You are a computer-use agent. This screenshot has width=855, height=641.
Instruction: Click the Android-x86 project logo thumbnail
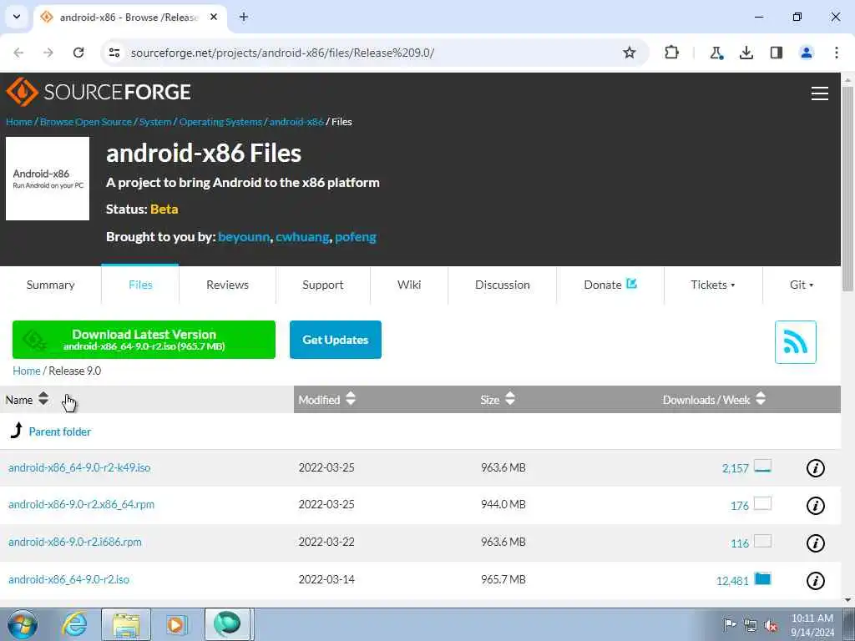(48, 179)
